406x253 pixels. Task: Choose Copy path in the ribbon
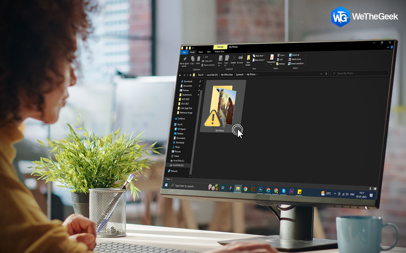207,61
